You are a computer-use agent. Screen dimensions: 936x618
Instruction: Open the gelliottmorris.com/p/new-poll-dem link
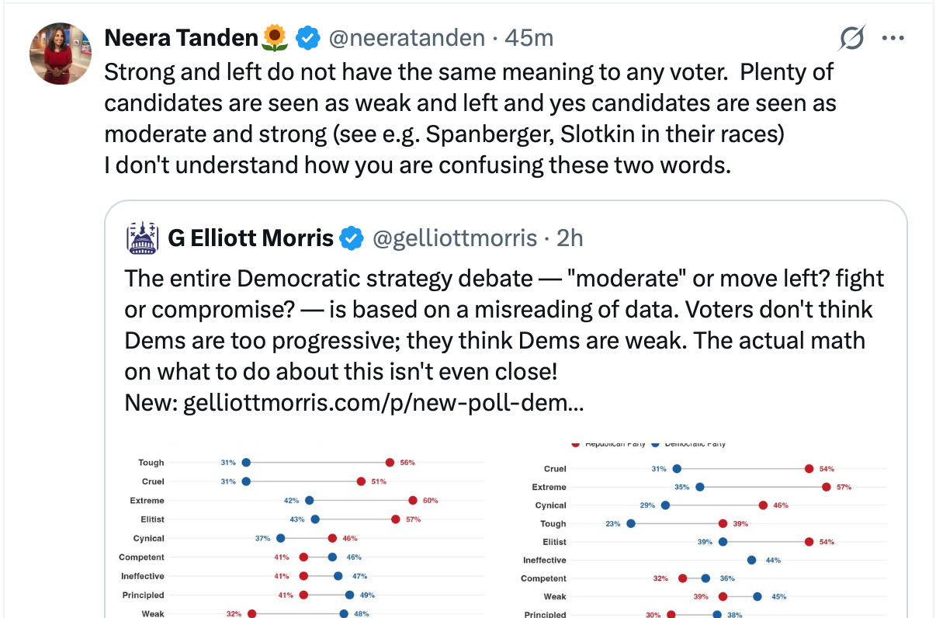pos(383,404)
